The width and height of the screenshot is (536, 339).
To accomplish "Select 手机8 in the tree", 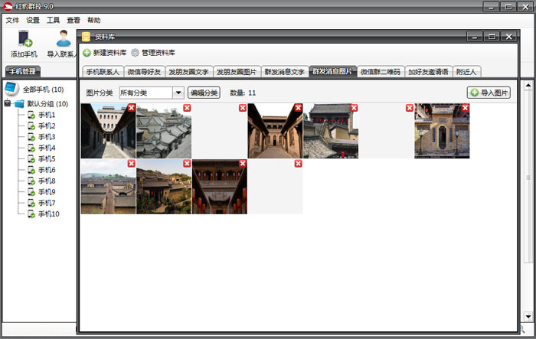I will click(x=47, y=181).
